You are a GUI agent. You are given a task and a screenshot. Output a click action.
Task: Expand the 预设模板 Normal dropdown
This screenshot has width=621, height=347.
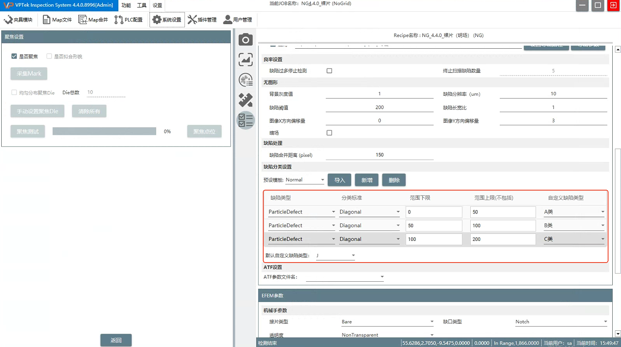click(305, 180)
